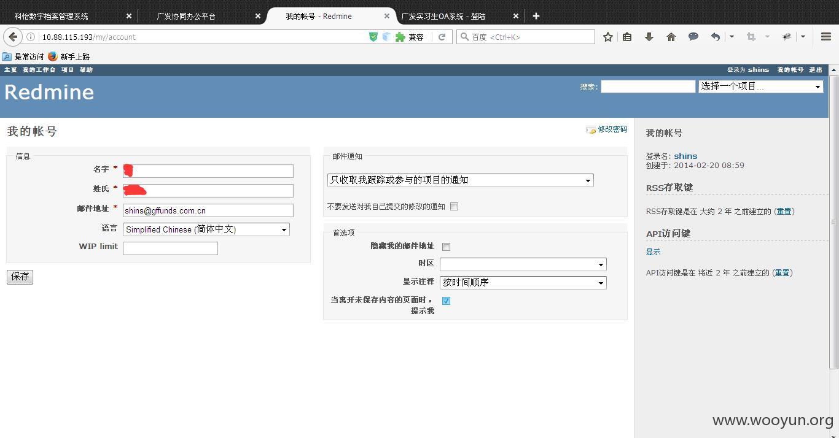Image resolution: width=839 pixels, height=438 pixels.
Task: Close the 我的帐号 - Redmine tab
Action: 387,16
